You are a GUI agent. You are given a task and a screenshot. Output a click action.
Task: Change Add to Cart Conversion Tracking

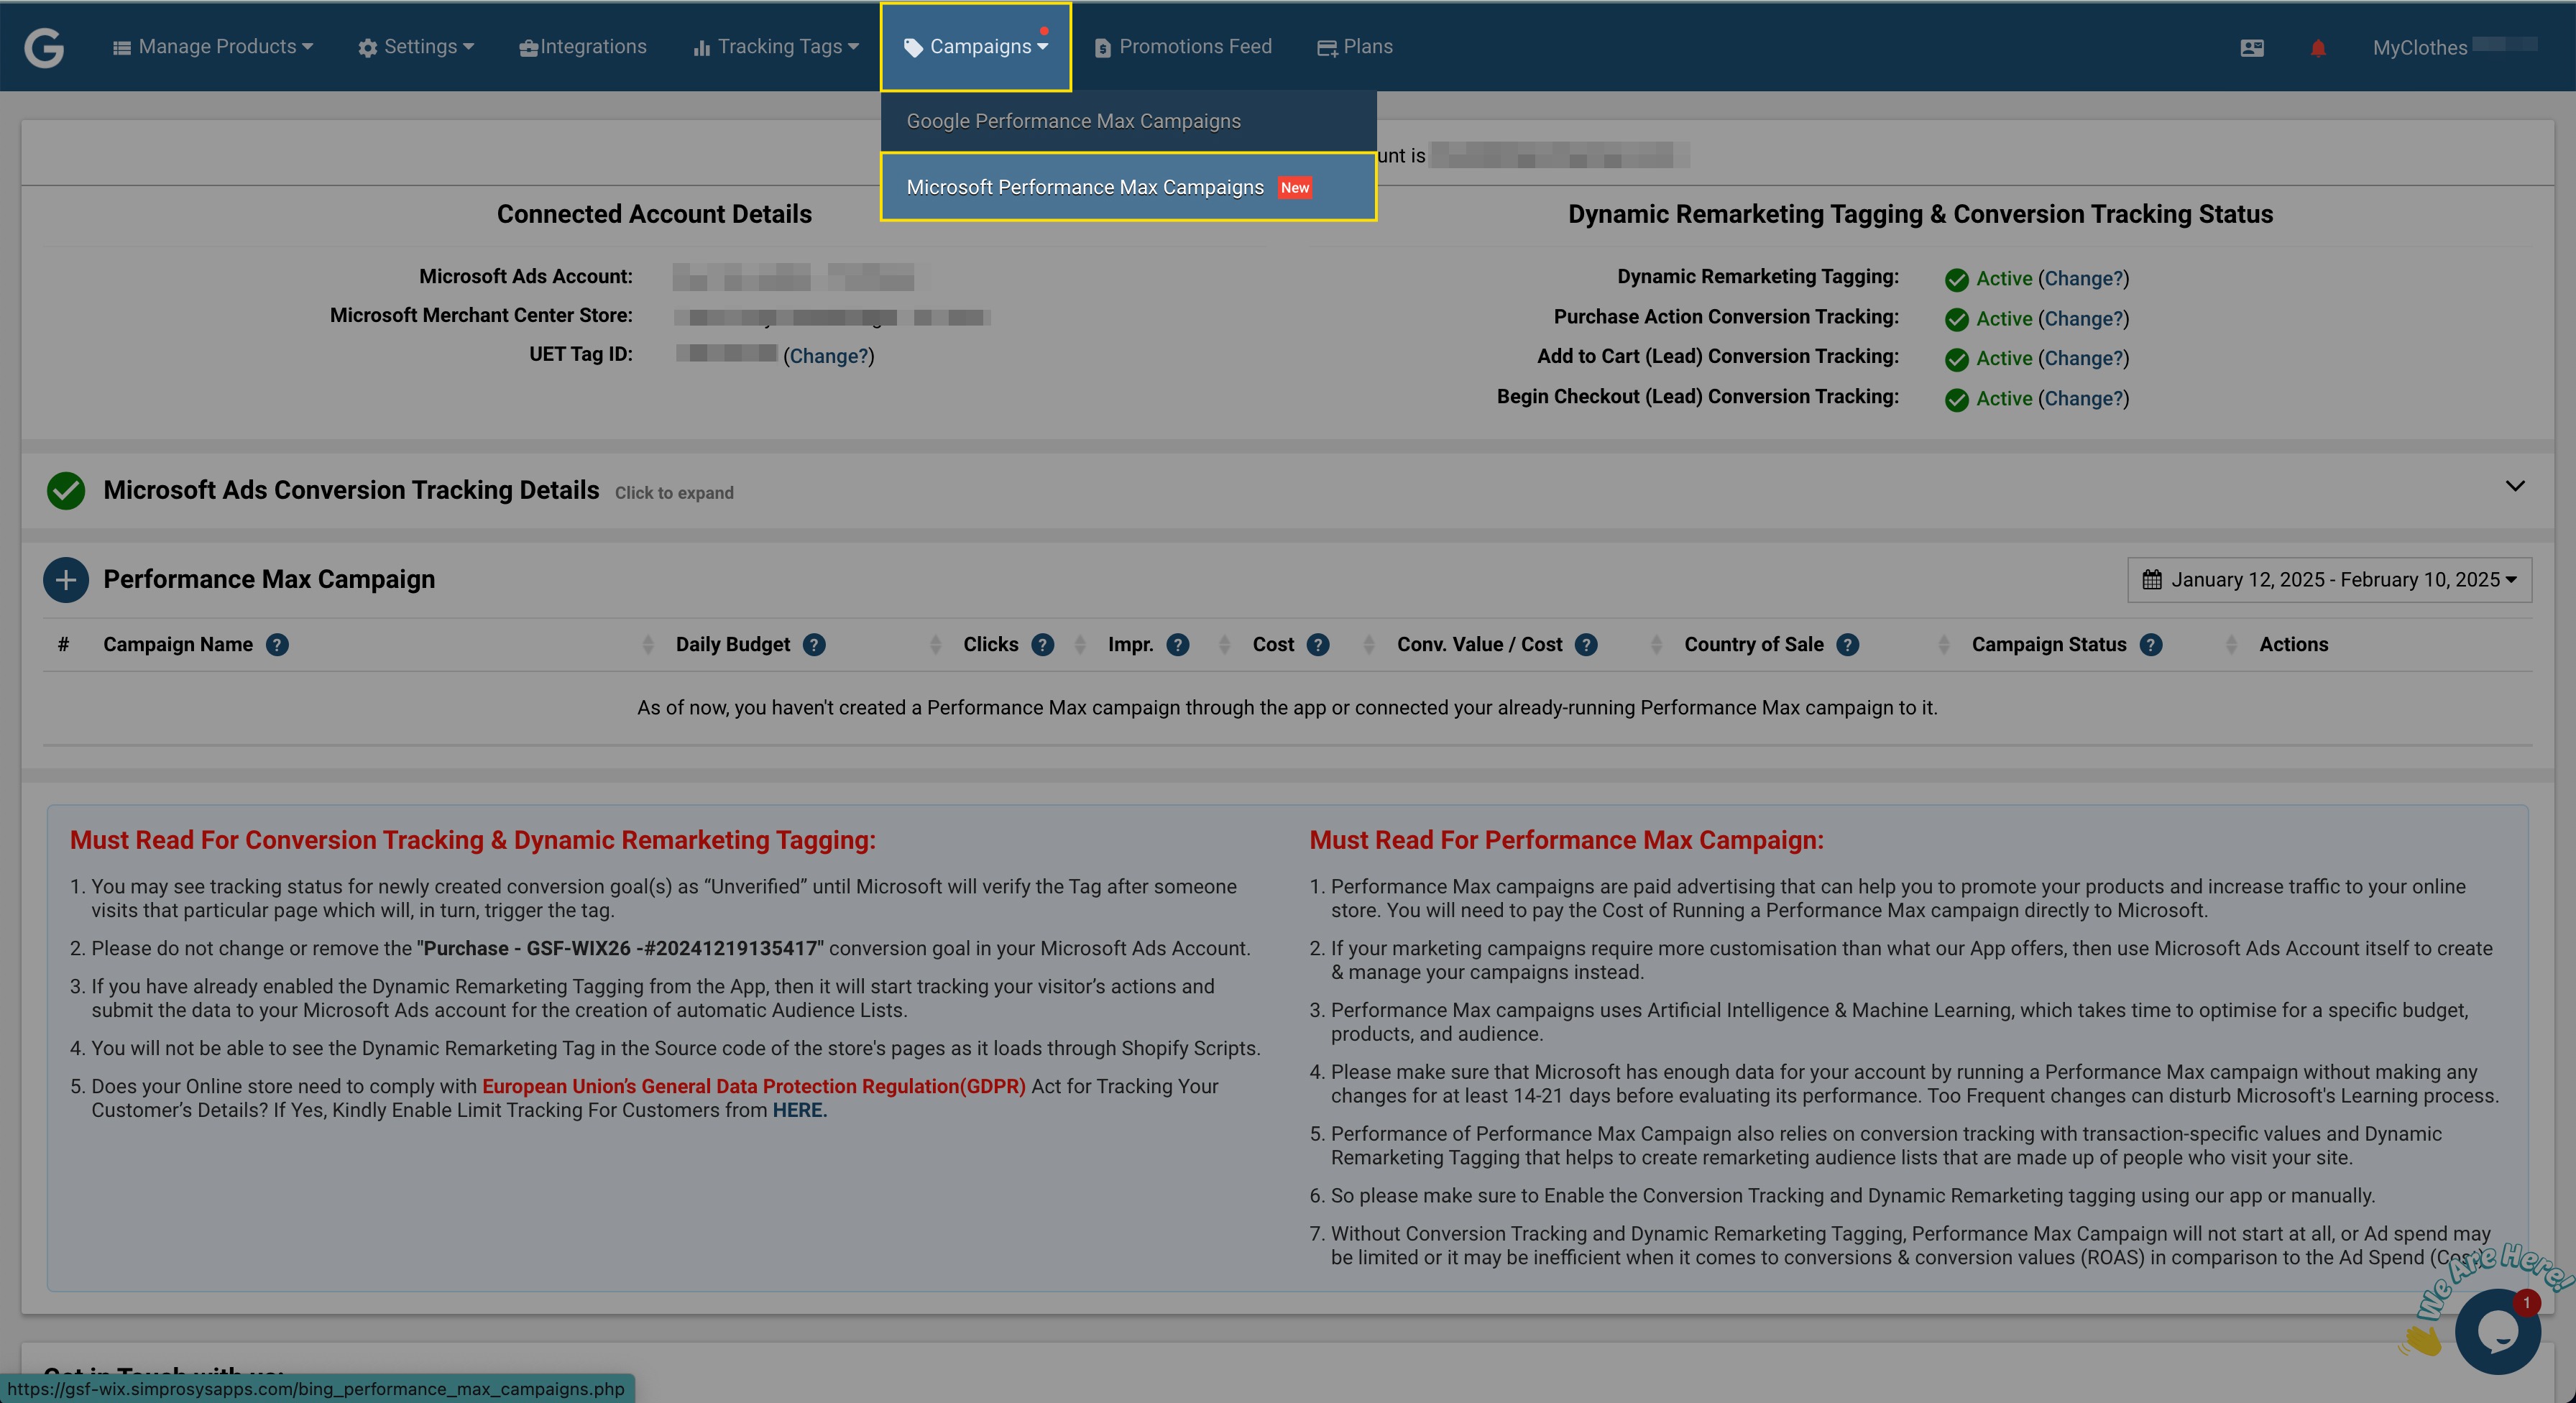(2084, 359)
